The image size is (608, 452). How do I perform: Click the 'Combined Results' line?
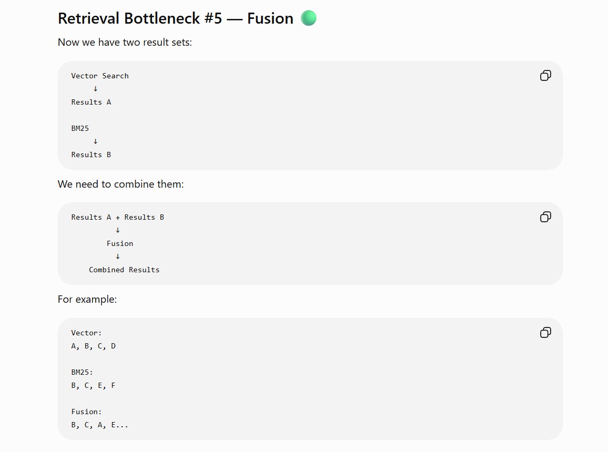(x=124, y=270)
